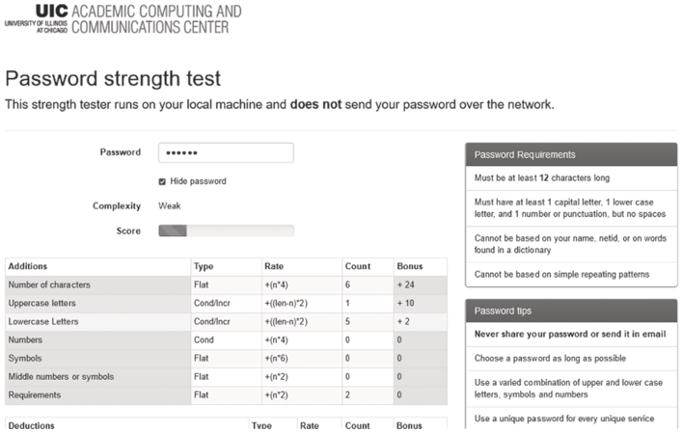Select the Uppercase letters row
The height and width of the screenshot is (433, 683).
coord(226,303)
